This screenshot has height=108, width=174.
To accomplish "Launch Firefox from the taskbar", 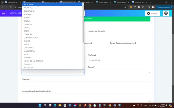I will click(85, 105).
